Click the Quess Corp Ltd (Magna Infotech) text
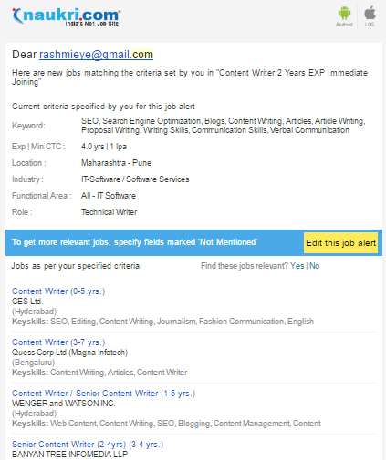The width and height of the screenshot is (386, 460). click(69, 353)
